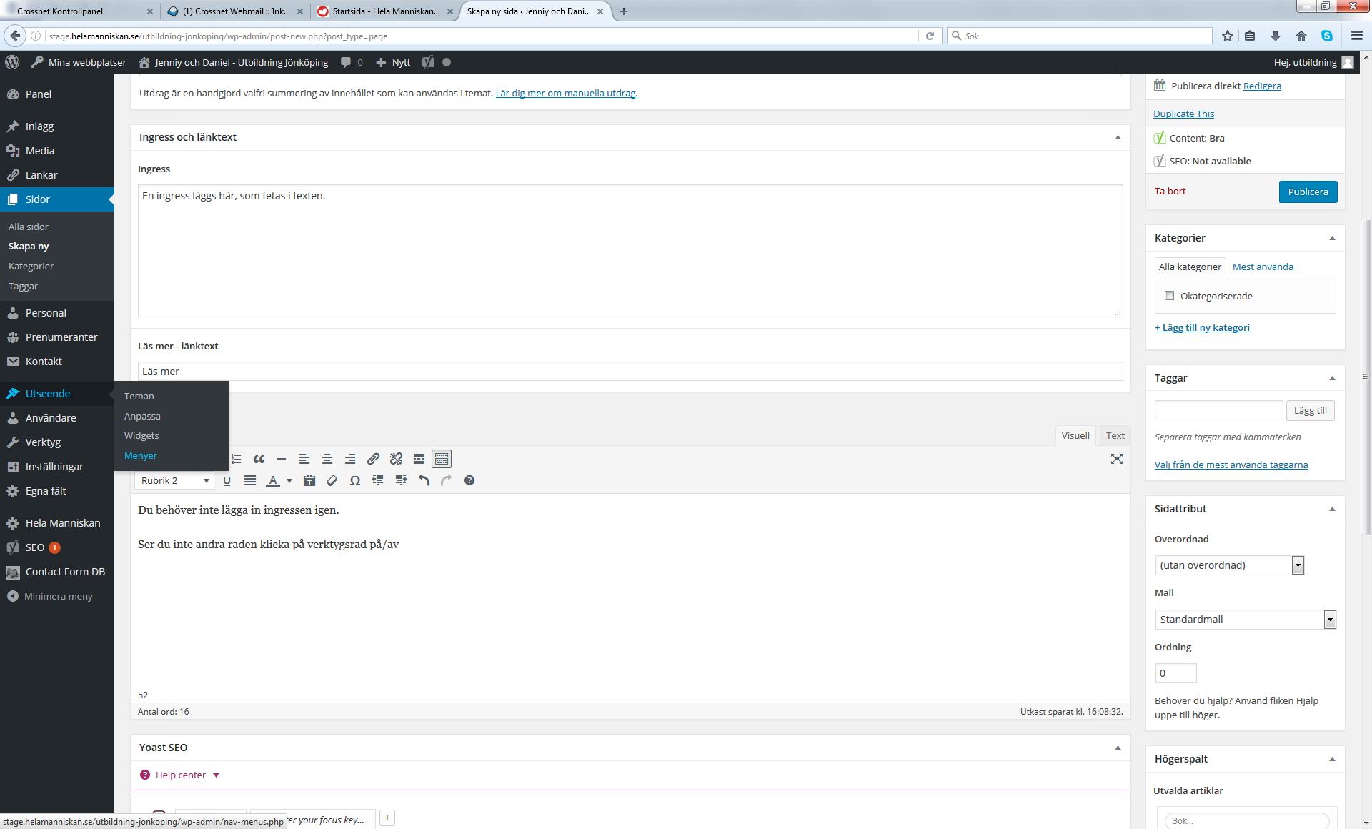Select Menyer under Utseende menu
Viewport: 1372px width, 829px height.
[140, 455]
